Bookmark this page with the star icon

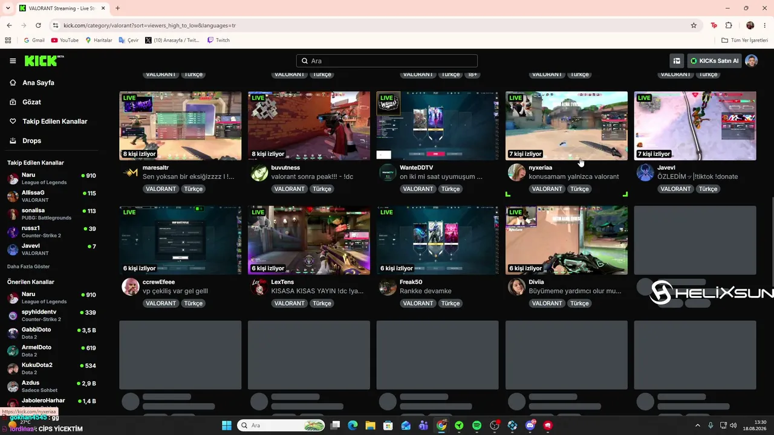click(x=694, y=25)
